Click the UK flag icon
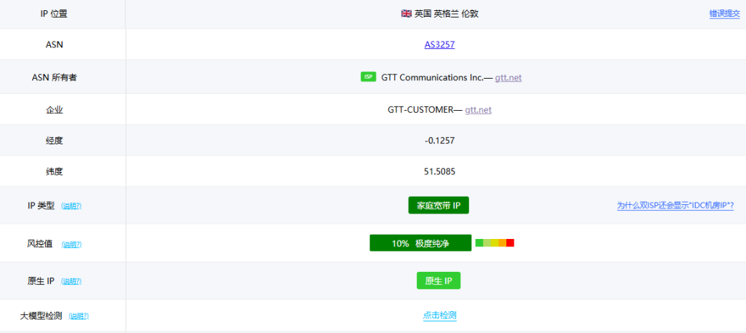The width and height of the screenshot is (746, 333). coord(407,14)
